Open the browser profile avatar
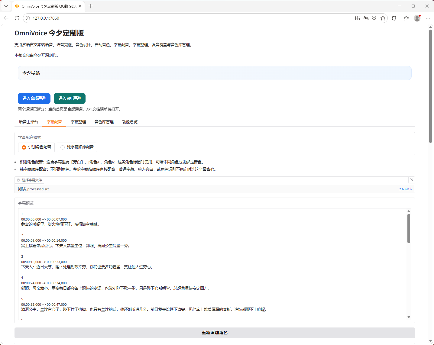This screenshot has width=434, height=345. tap(417, 18)
